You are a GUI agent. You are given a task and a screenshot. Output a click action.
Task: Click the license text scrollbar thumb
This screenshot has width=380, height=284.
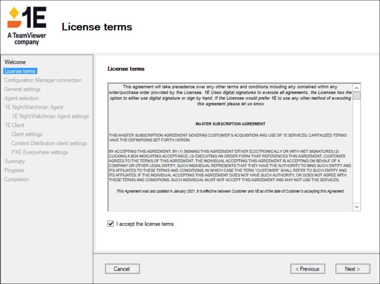pos(357,96)
